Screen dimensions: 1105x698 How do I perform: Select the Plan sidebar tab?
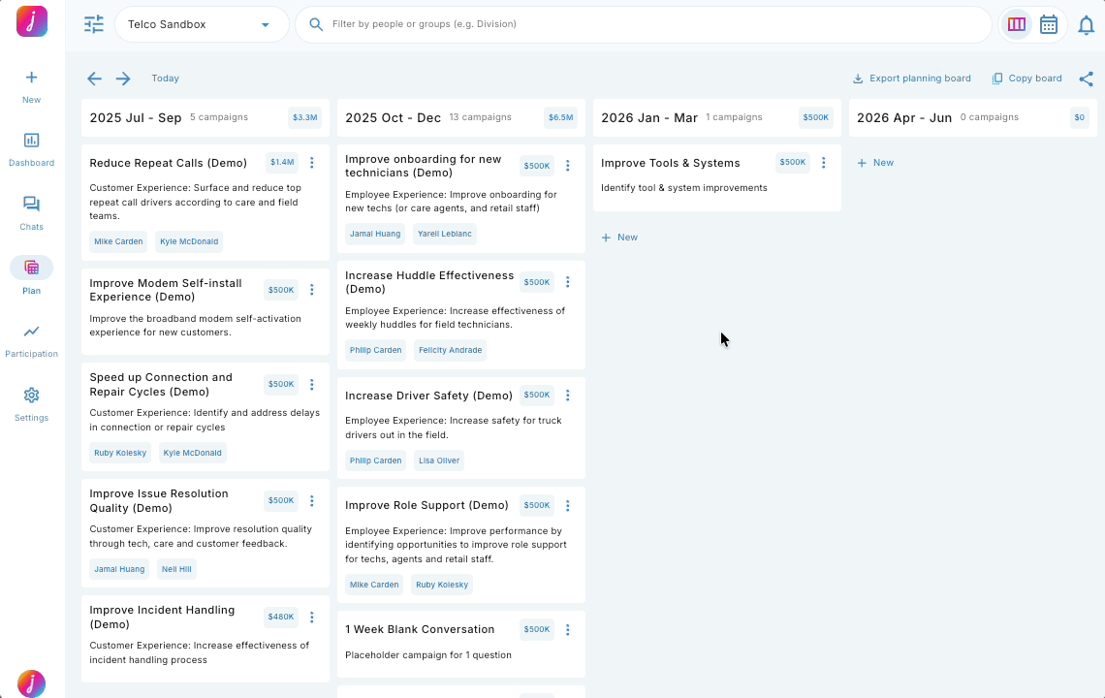tap(31, 274)
